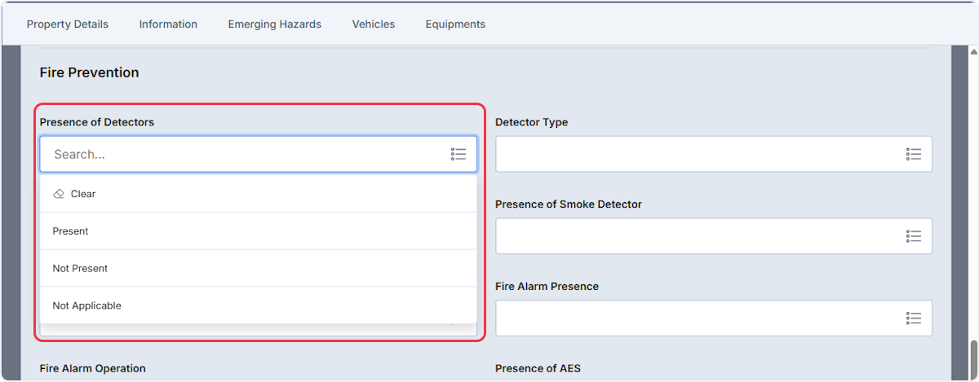Select the Not Present option

[x=258, y=268]
